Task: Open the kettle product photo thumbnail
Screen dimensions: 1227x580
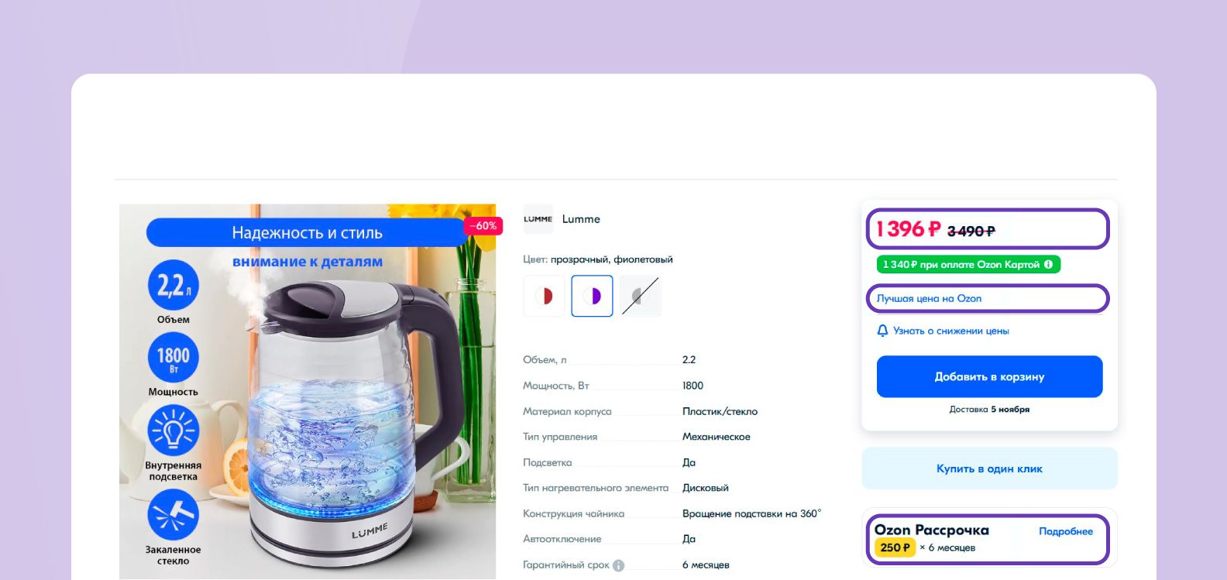Action: coord(308,391)
